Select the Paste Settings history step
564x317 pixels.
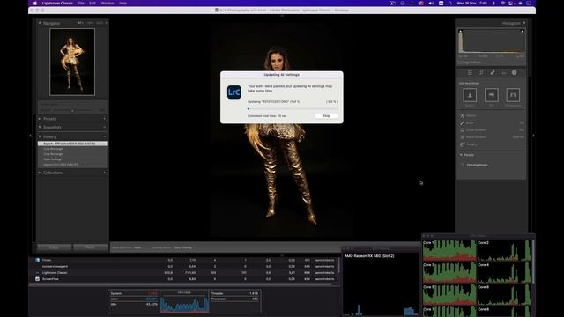click(72, 159)
